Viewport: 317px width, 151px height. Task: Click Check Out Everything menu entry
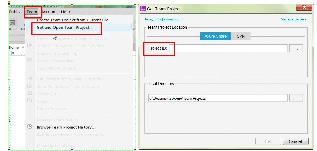pyautogui.click(x=57, y=53)
